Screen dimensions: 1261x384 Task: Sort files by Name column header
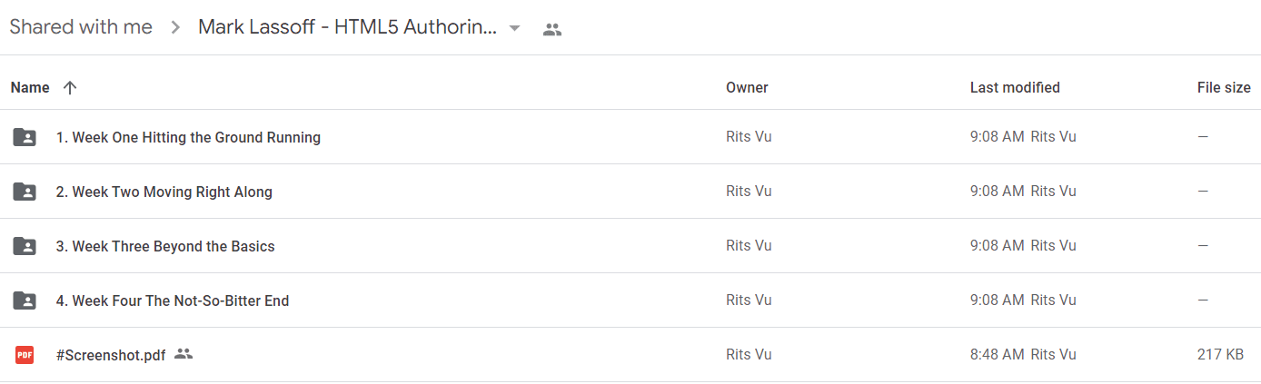(x=30, y=88)
